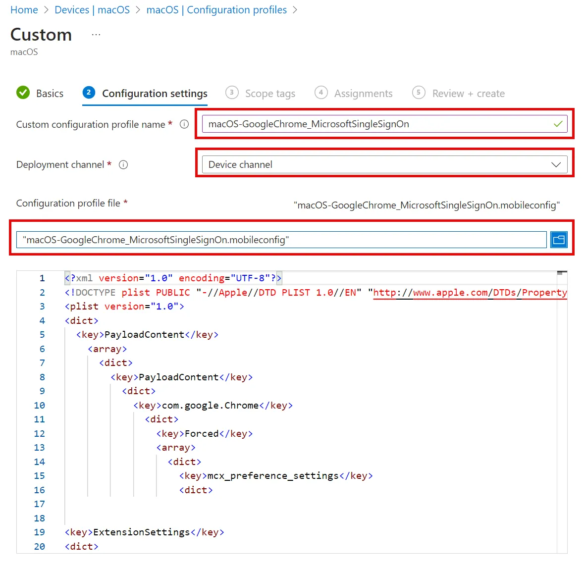The image size is (585, 569).
Task: Click the mobileconfig file name text above the field
Action: (x=426, y=206)
